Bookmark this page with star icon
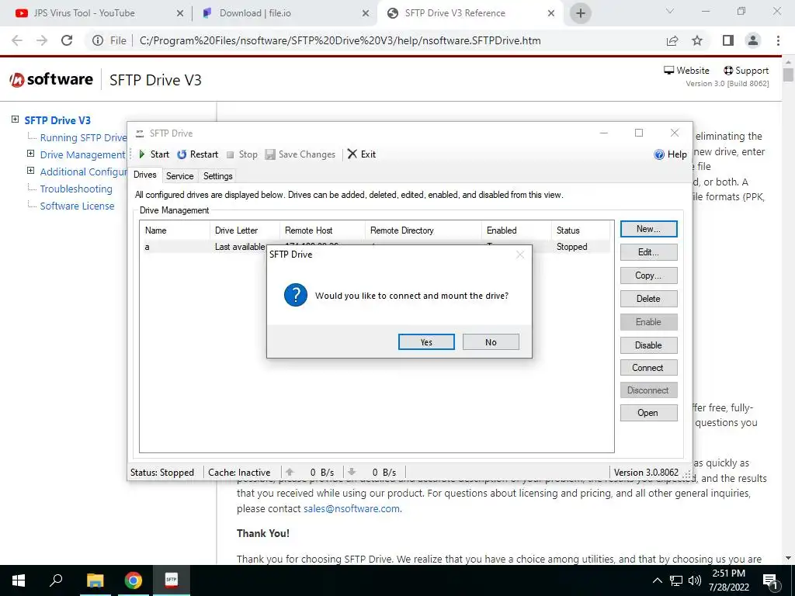The height and width of the screenshot is (596, 795). [698, 40]
